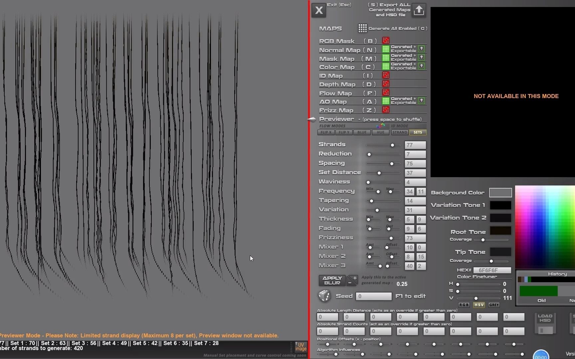Toggle Depth Map red grid icon

386,84
